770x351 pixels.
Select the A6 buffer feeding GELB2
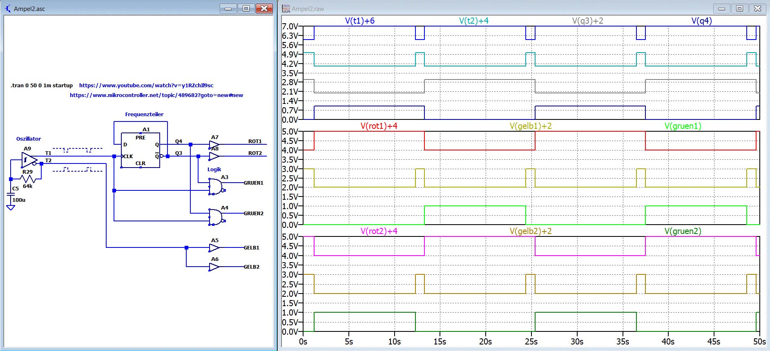[214, 267]
